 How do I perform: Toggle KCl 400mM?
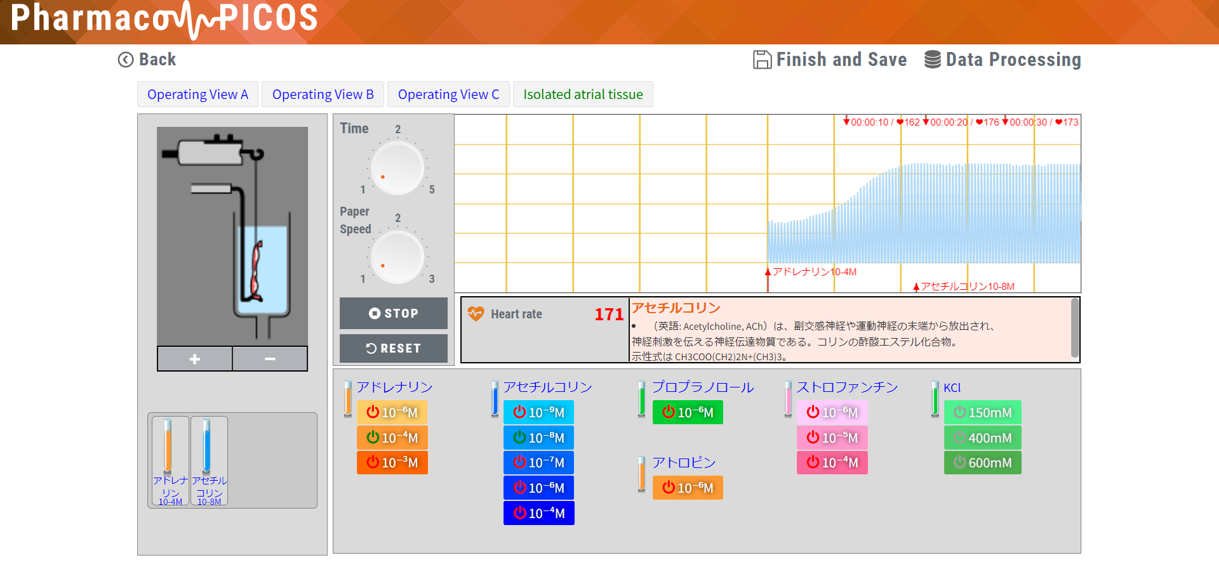[x=983, y=438]
